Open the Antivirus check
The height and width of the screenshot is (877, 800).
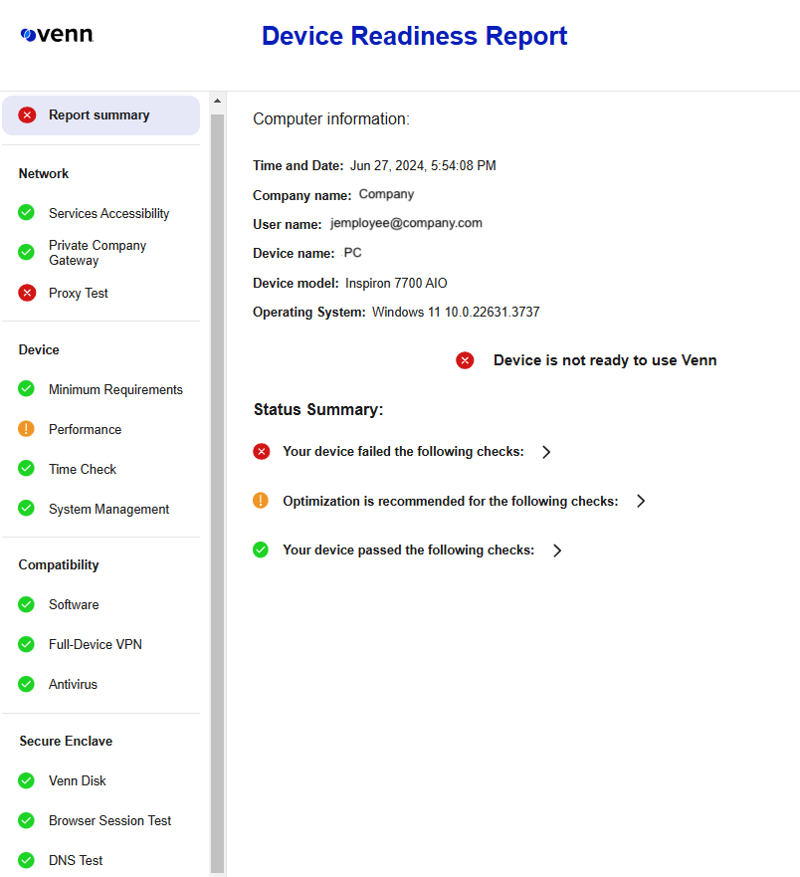point(73,684)
